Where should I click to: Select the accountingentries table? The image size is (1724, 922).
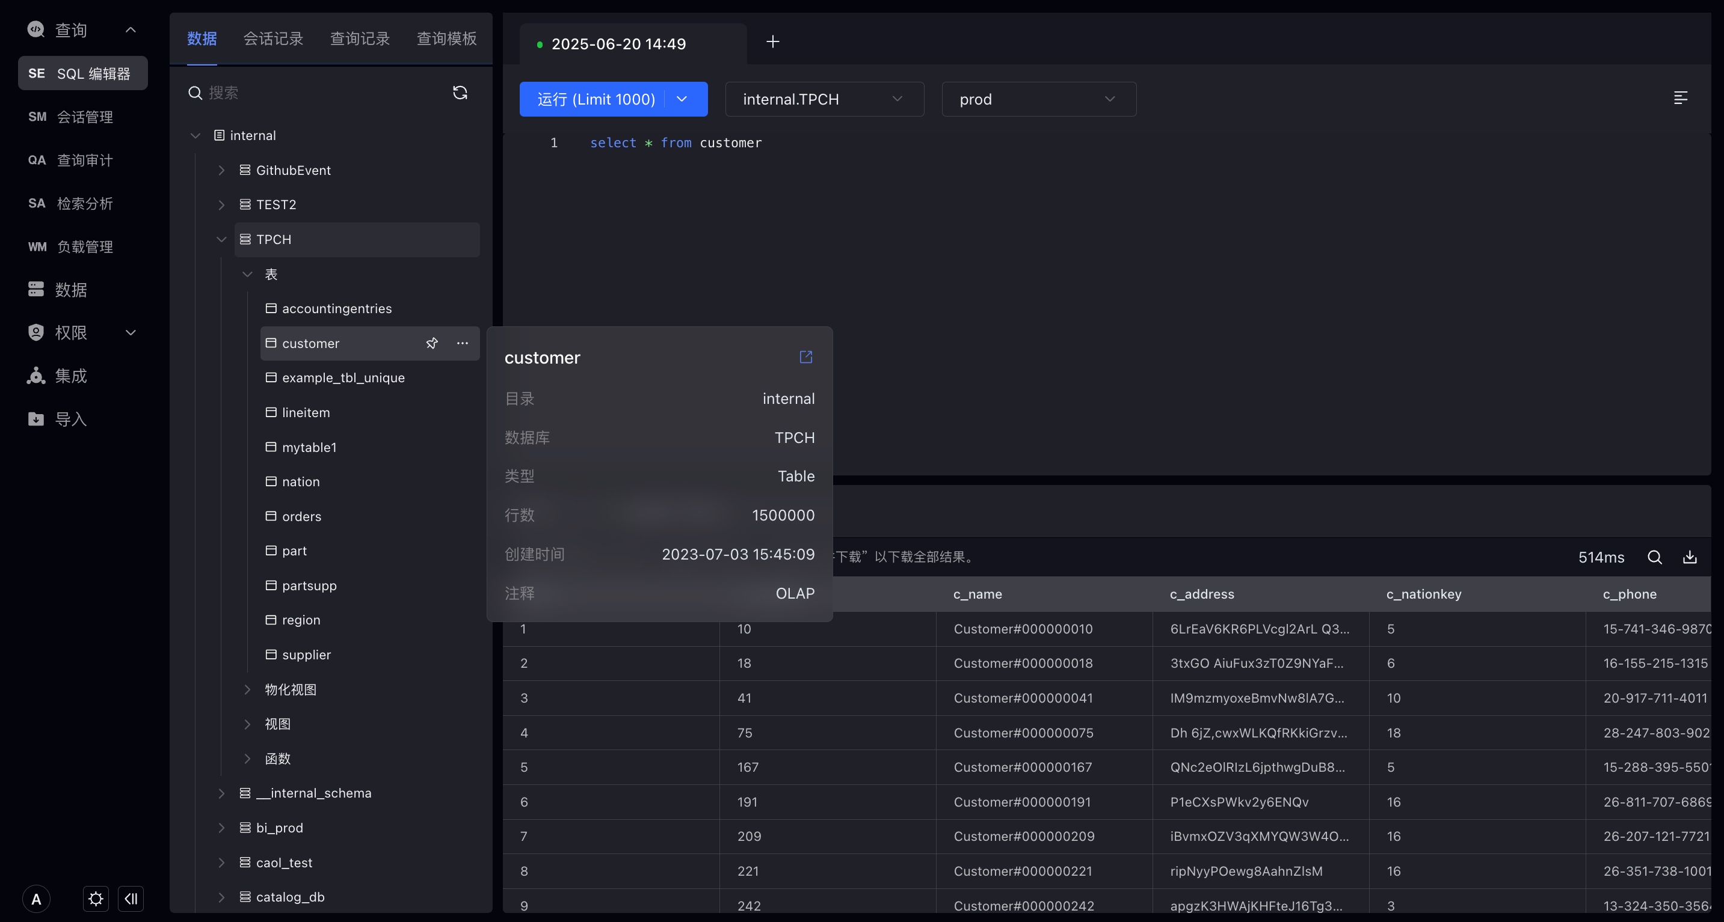tap(370, 308)
